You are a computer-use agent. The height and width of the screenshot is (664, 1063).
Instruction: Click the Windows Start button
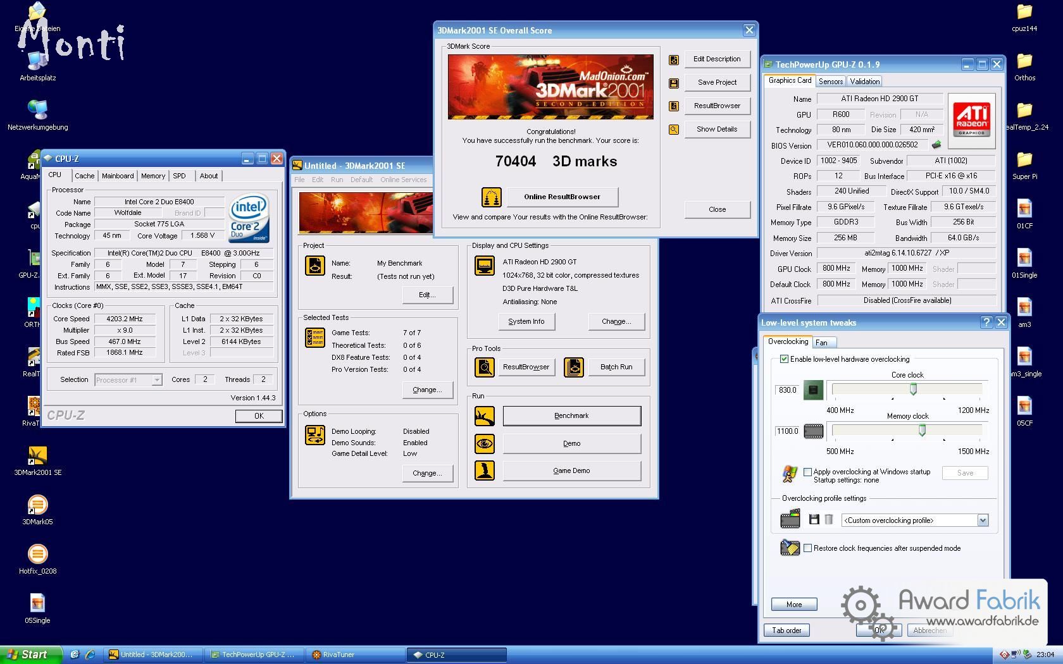(x=30, y=655)
